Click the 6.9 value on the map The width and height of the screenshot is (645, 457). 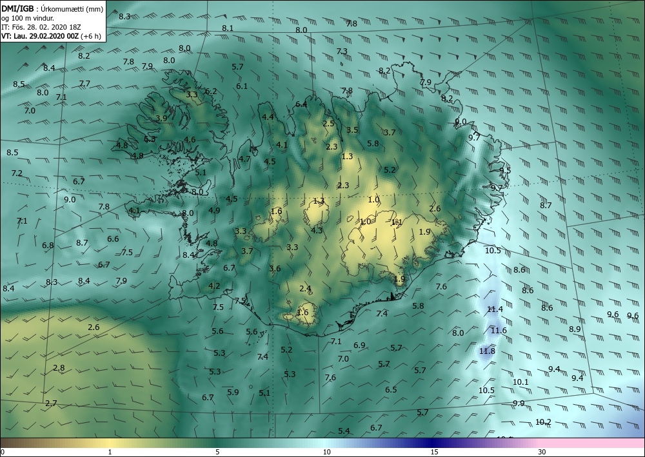(x=359, y=345)
